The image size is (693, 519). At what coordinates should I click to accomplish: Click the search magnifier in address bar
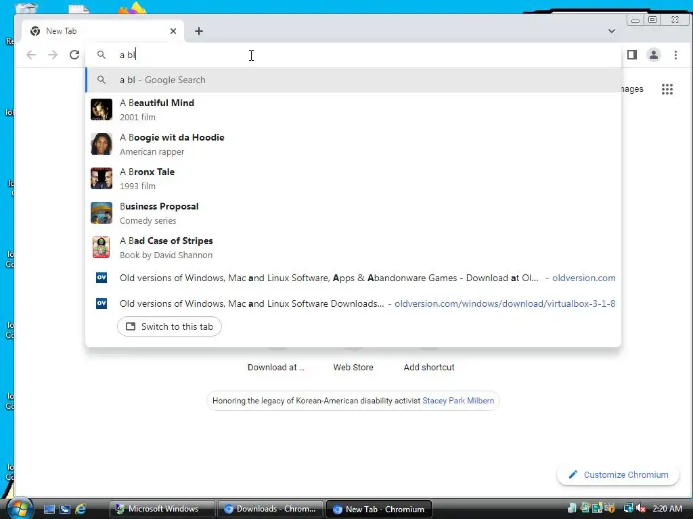(x=102, y=55)
